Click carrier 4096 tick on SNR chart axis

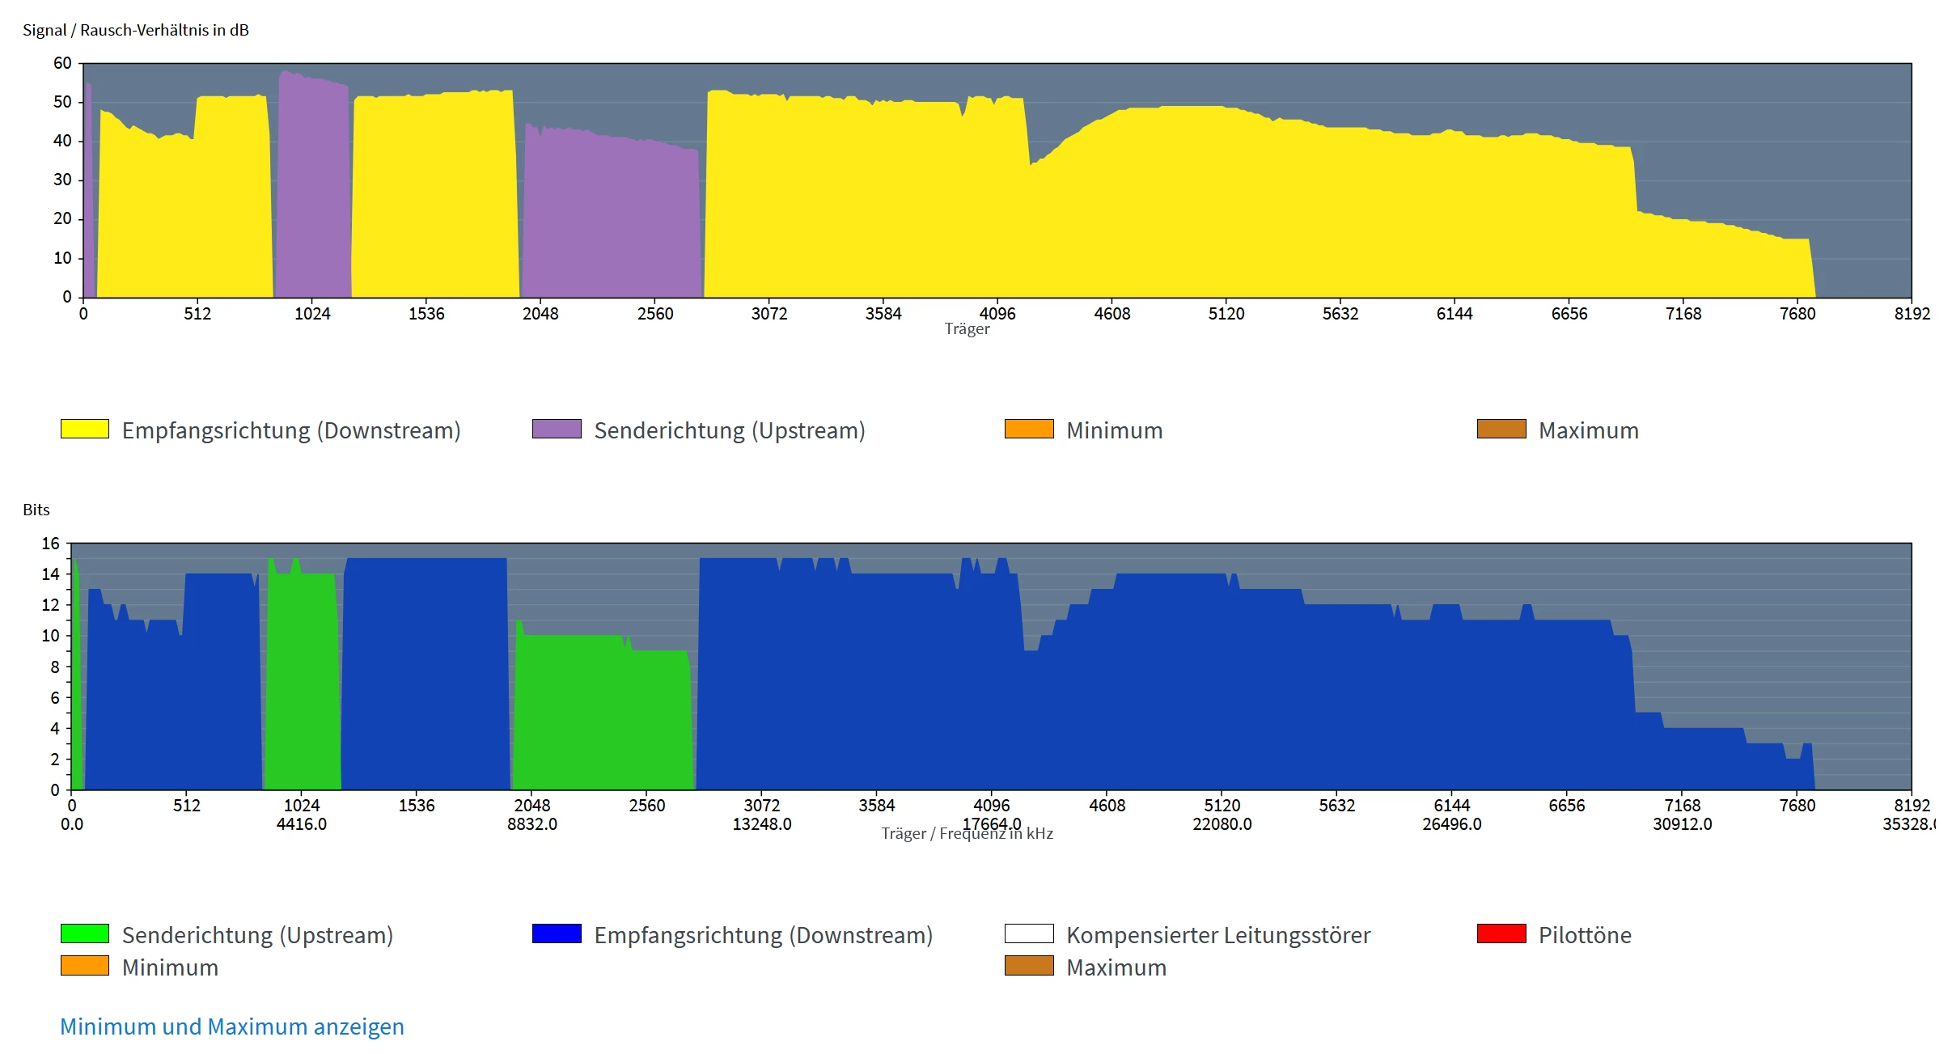(997, 314)
